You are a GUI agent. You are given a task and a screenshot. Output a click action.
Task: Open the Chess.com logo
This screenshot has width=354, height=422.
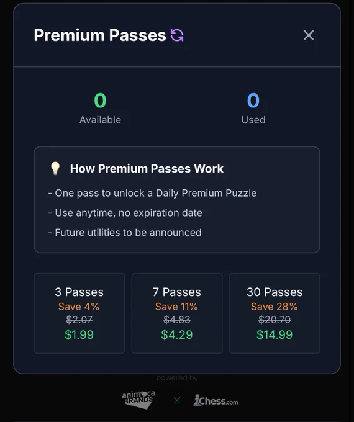tap(216, 400)
